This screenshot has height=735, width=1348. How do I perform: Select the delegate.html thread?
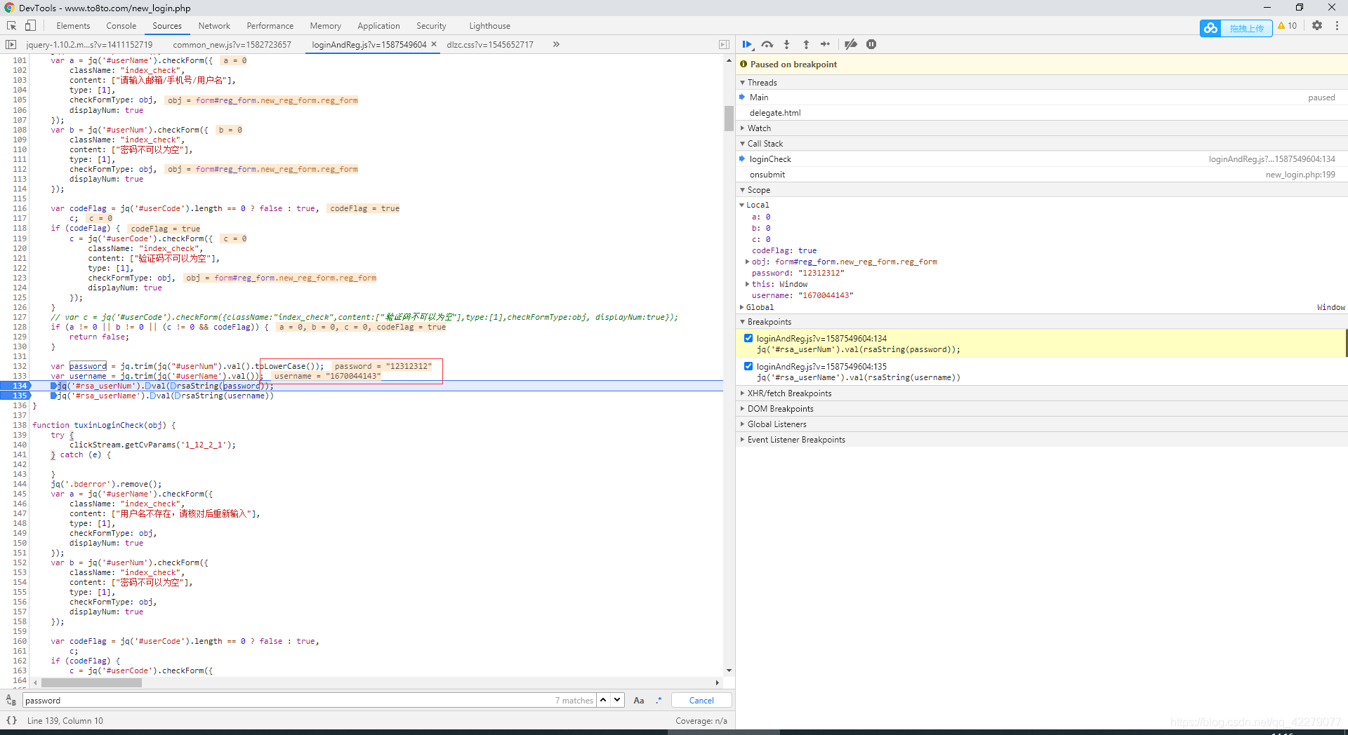pyautogui.click(x=1042, y=112)
